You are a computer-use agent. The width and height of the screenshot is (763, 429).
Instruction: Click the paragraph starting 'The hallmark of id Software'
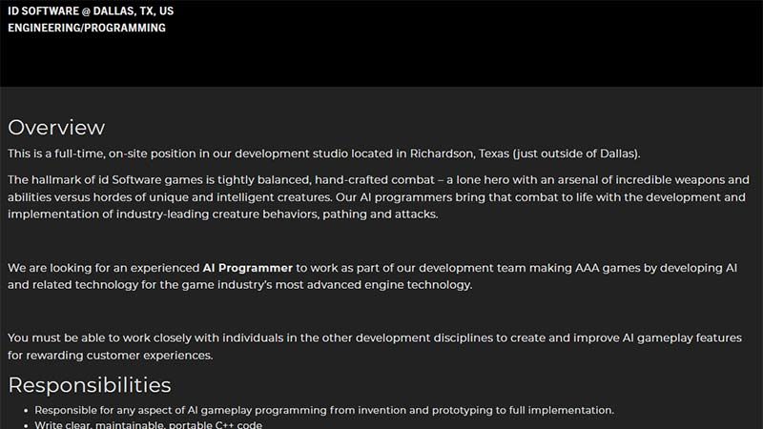(x=379, y=197)
